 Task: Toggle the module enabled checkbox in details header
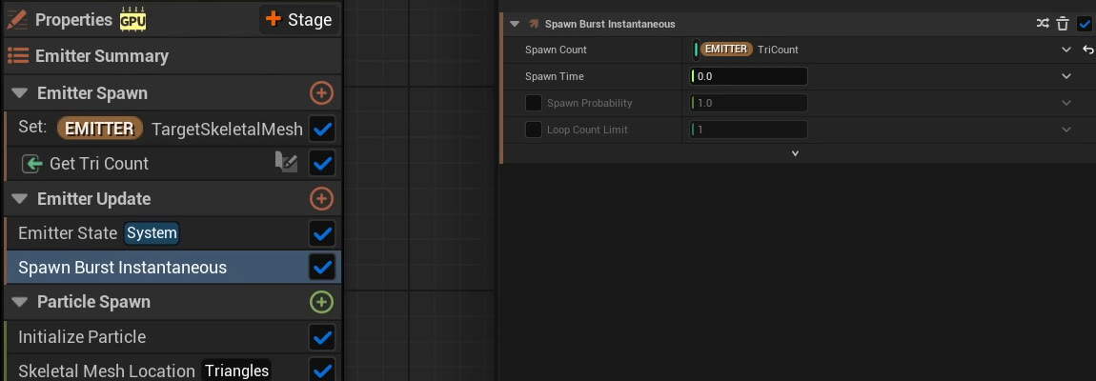pos(1085,24)
